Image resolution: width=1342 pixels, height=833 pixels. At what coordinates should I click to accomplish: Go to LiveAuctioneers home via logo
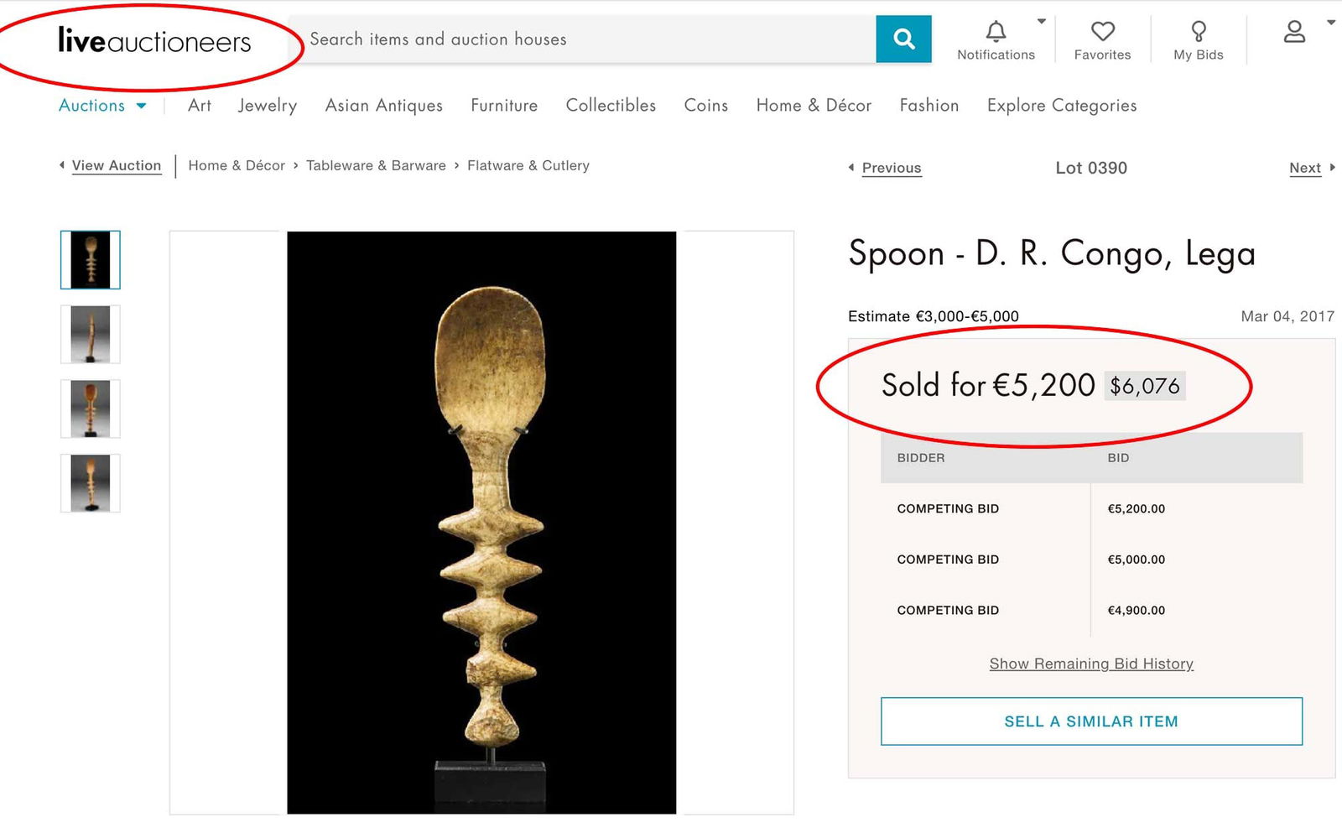[x=154, y=40]
